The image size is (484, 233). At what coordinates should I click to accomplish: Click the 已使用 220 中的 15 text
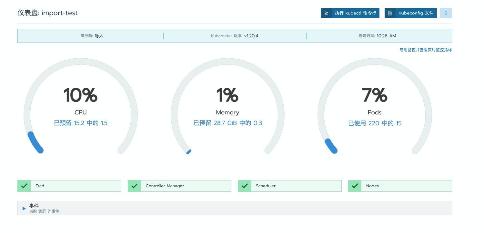coord(375,123)
